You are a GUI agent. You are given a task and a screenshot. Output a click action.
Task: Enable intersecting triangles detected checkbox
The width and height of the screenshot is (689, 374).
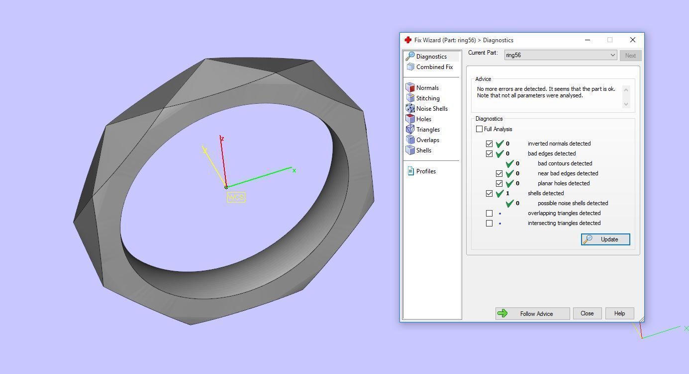coord(489,223)
